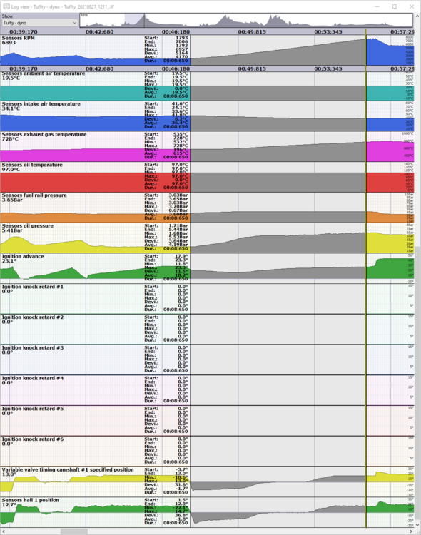421x535 pixels.
Task: Select the Ignition knock retard #5 label
Action: tap(32, 409)
